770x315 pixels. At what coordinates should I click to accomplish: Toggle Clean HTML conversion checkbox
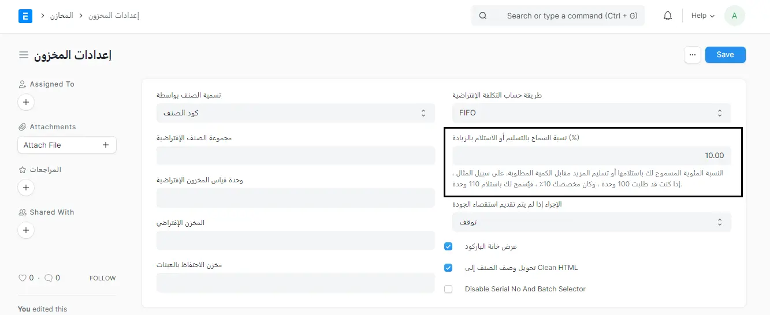(448, 268)
